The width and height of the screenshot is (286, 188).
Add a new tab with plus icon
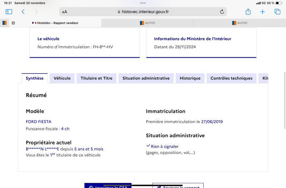point(262,12)
